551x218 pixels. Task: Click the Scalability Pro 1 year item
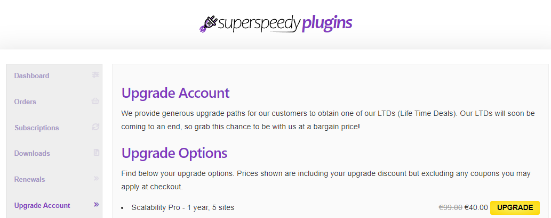(x=183, y=207)
